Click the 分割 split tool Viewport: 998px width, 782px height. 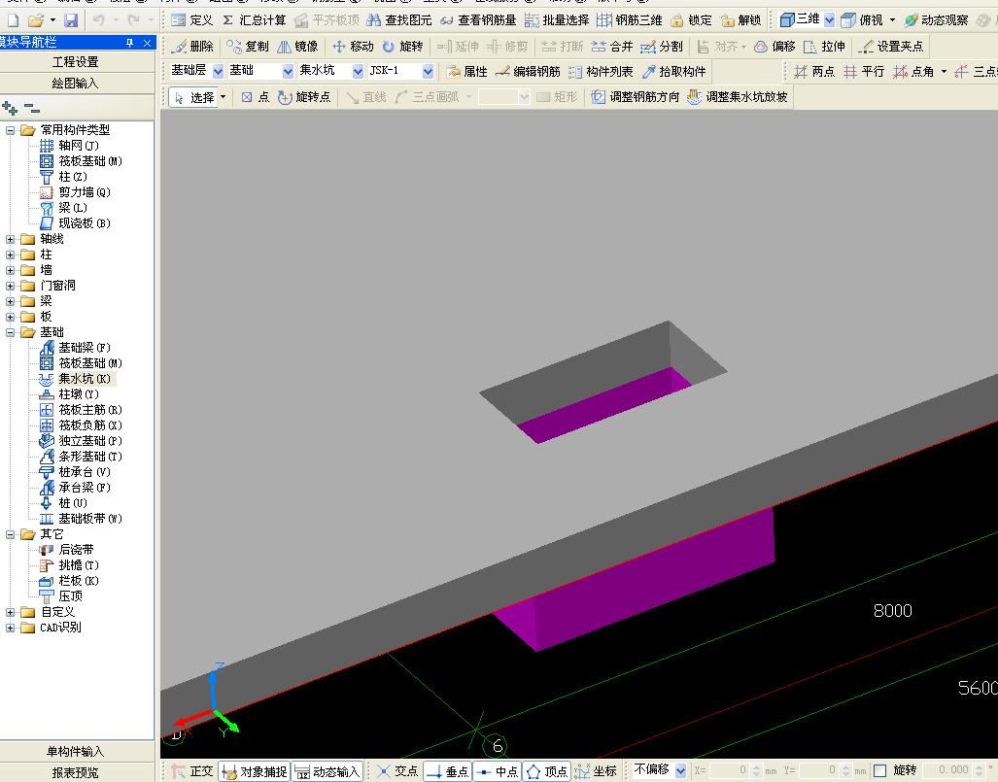(x=662, y=47)
